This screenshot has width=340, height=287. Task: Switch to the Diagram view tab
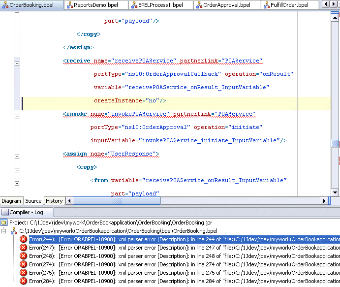(x=11, y=201)
